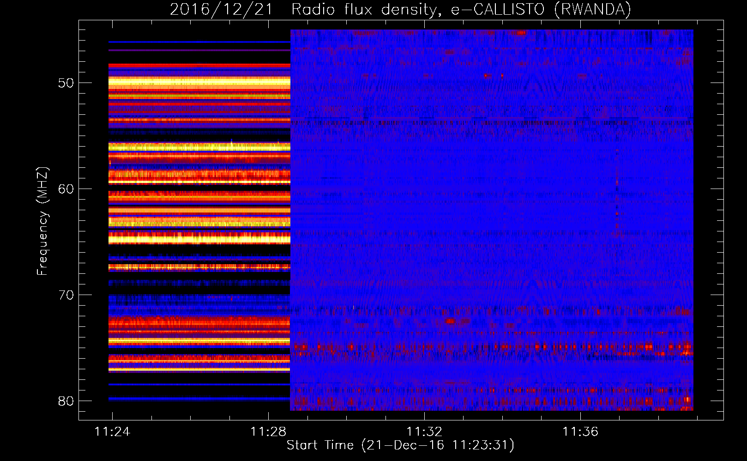Click the '60' frequency tick label
The height and width of the screenshot is (461, 747).
66,189
